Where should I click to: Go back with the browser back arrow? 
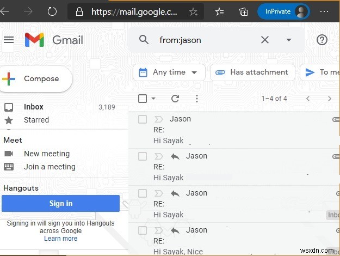tap(4, 11)
